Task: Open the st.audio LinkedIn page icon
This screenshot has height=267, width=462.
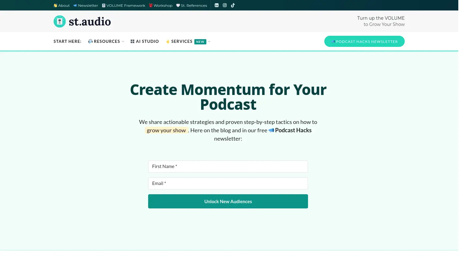Action: (x=217, y=5)
